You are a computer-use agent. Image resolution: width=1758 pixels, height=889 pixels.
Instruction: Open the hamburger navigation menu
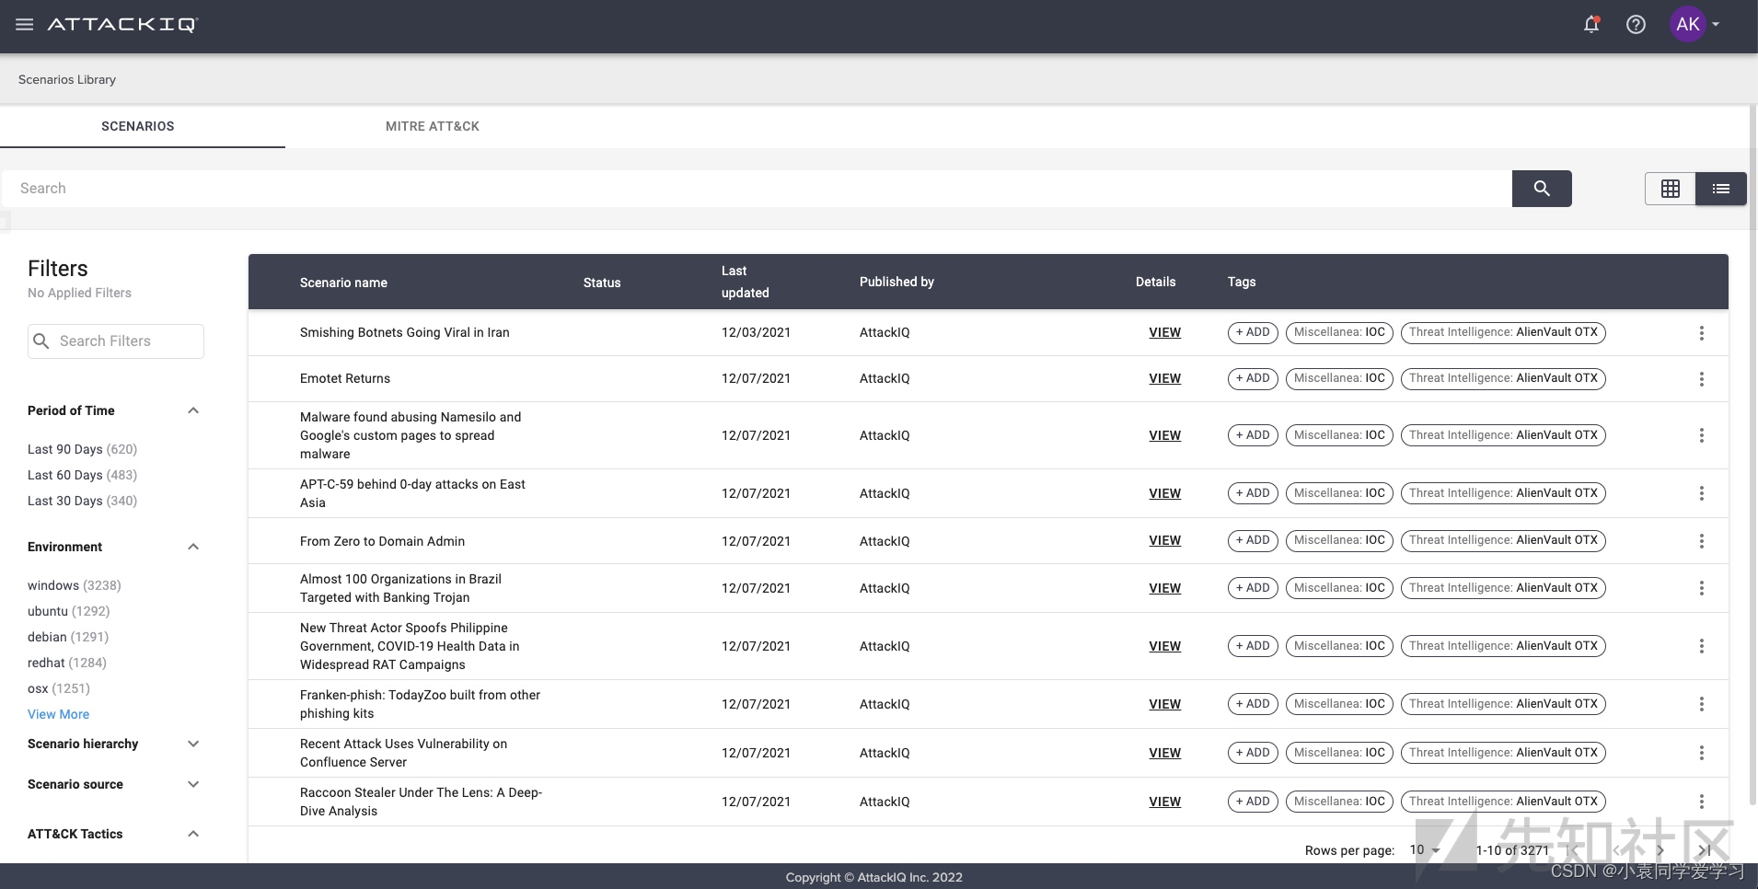coord(25,25)
